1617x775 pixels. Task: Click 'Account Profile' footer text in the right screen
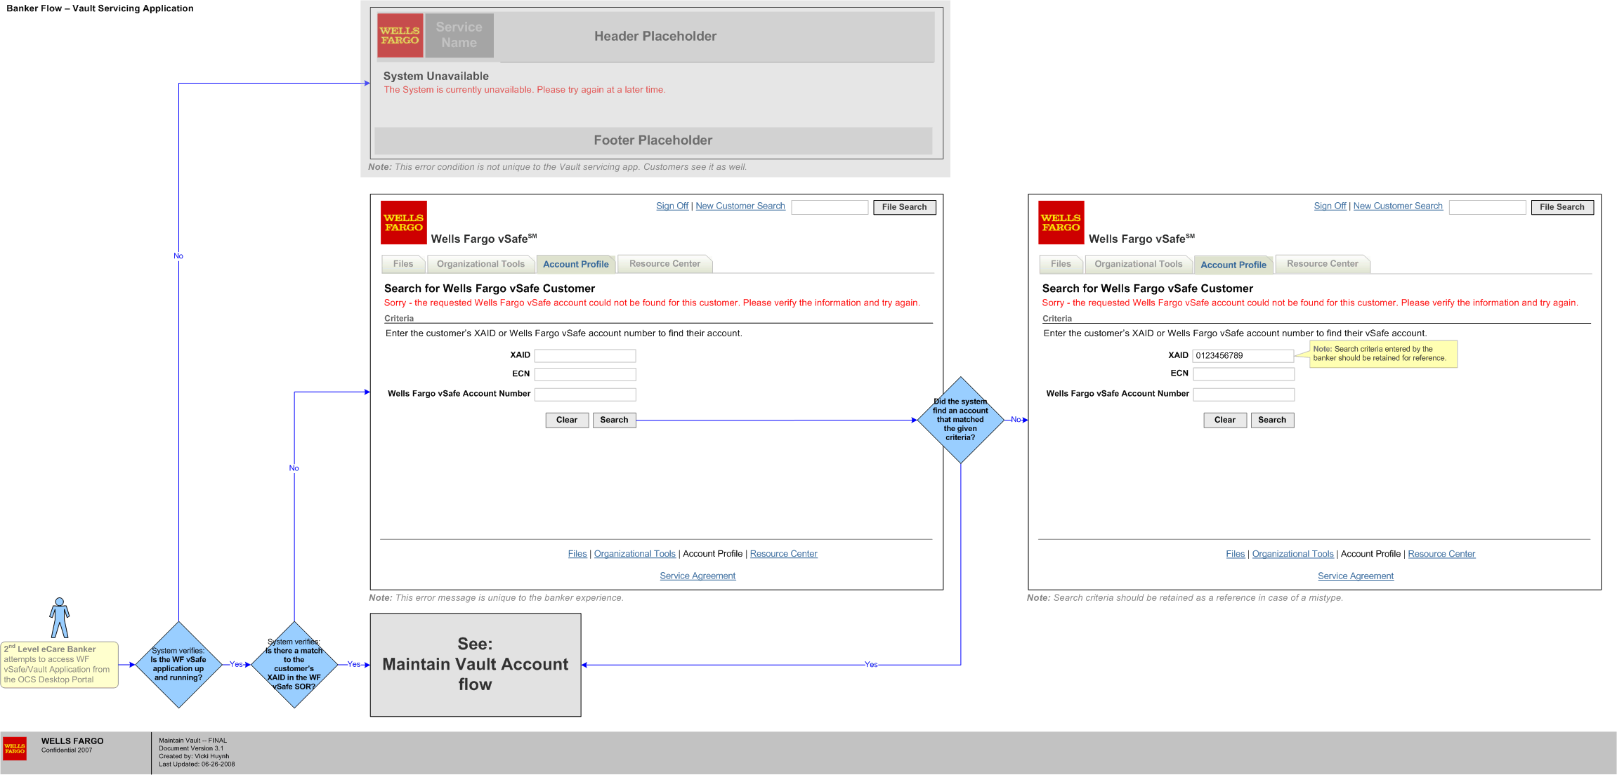[x=1370, y=554]
